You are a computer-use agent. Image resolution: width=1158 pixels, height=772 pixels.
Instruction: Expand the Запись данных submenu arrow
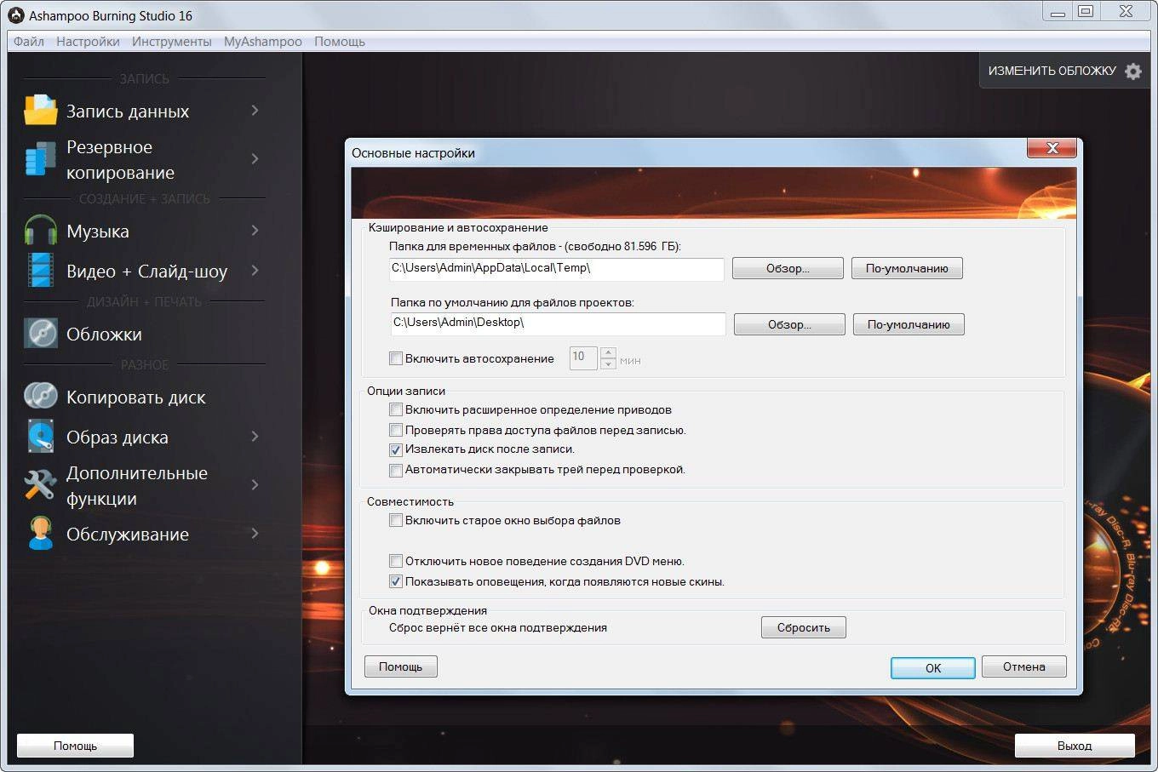tap(255, 111)
